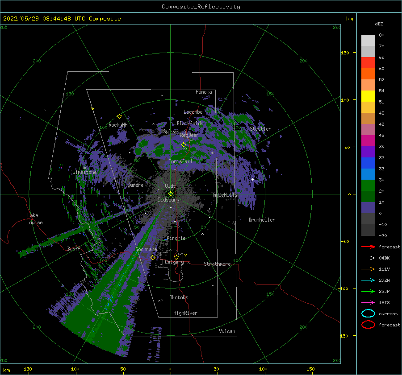Click the cyan 27ZW arrow icon

point(368,280)
